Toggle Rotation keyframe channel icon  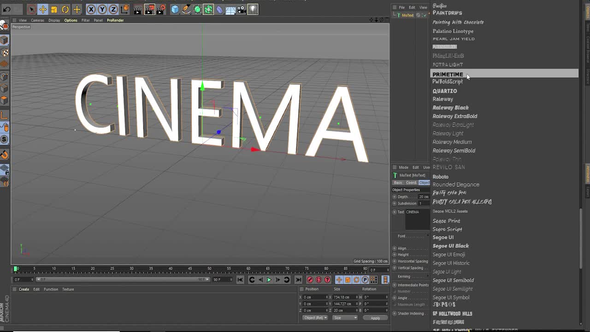pyautogui.click(x=356, y=279)
